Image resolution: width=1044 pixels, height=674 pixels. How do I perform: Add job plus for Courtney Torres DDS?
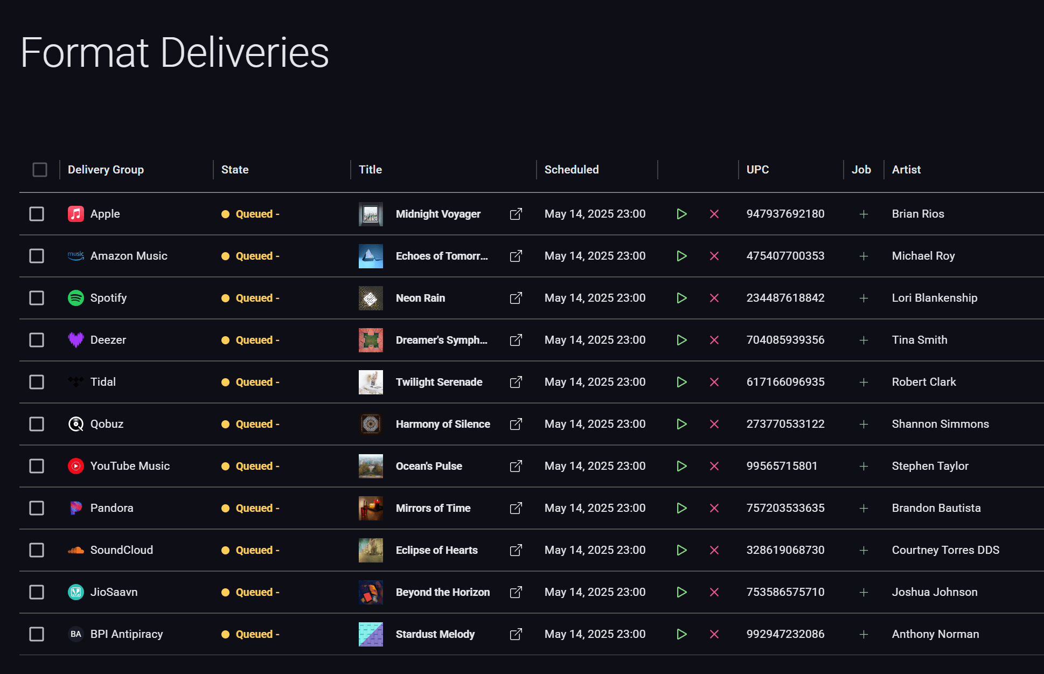click(x=864, y=550)
